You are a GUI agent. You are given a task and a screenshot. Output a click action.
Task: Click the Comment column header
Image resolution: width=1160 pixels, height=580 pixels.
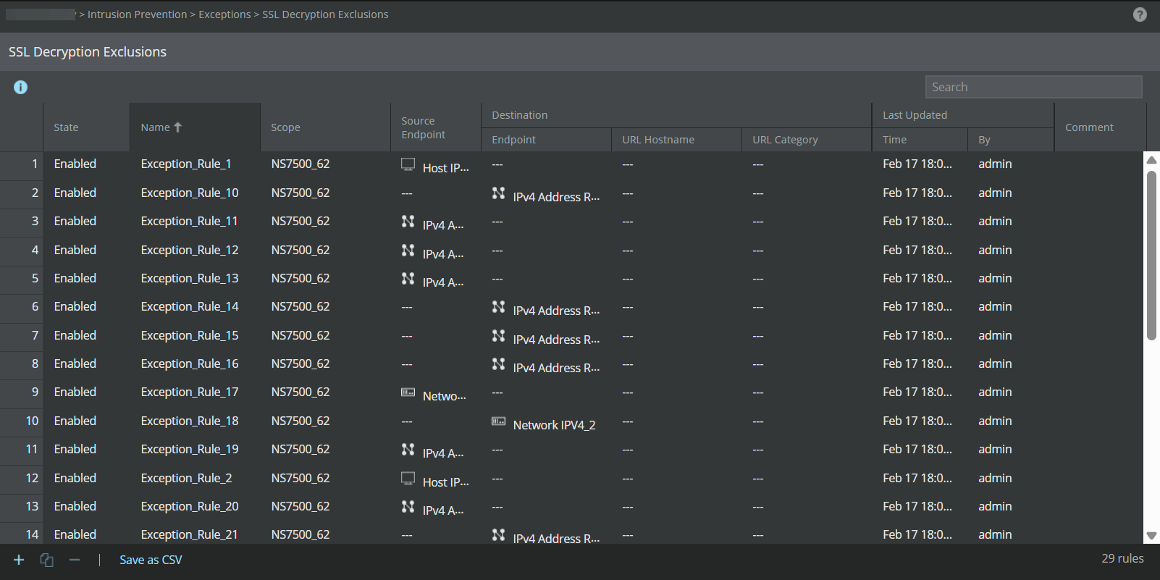click(x=1100, y=127)
